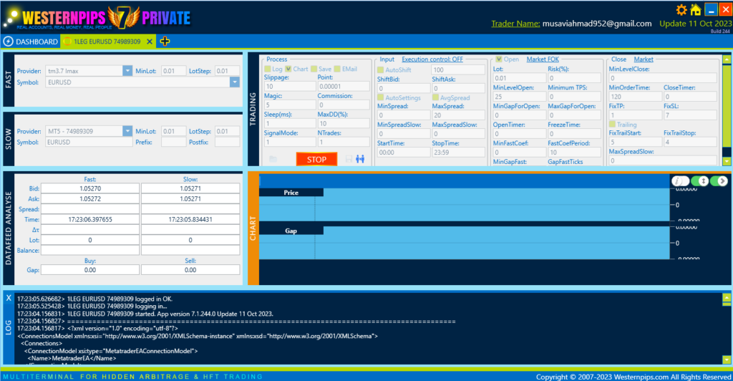Minimize the Westernpips window
733x381 pixels.
click(x=711, y=10)
